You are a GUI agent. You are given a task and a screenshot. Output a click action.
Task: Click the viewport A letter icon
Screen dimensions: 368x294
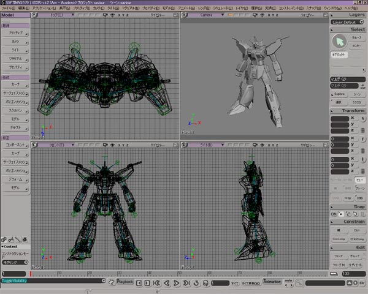tap(34, 15)
